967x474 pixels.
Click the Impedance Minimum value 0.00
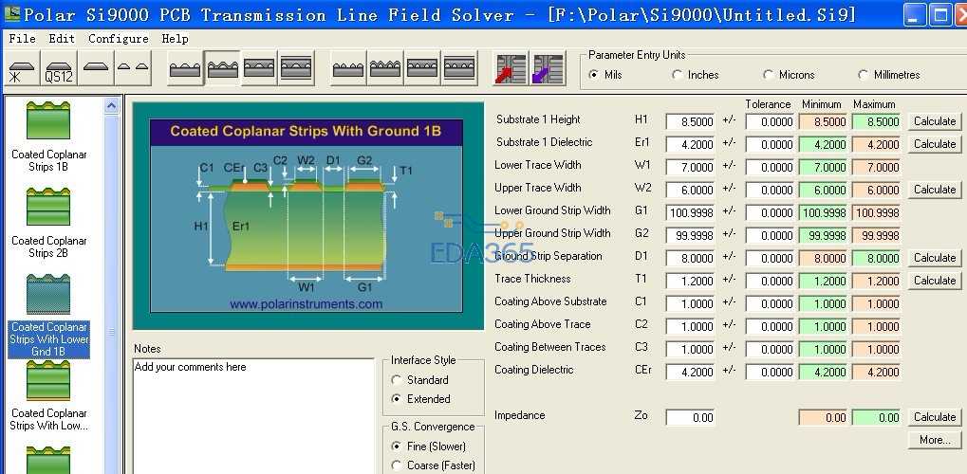point(823,418)
